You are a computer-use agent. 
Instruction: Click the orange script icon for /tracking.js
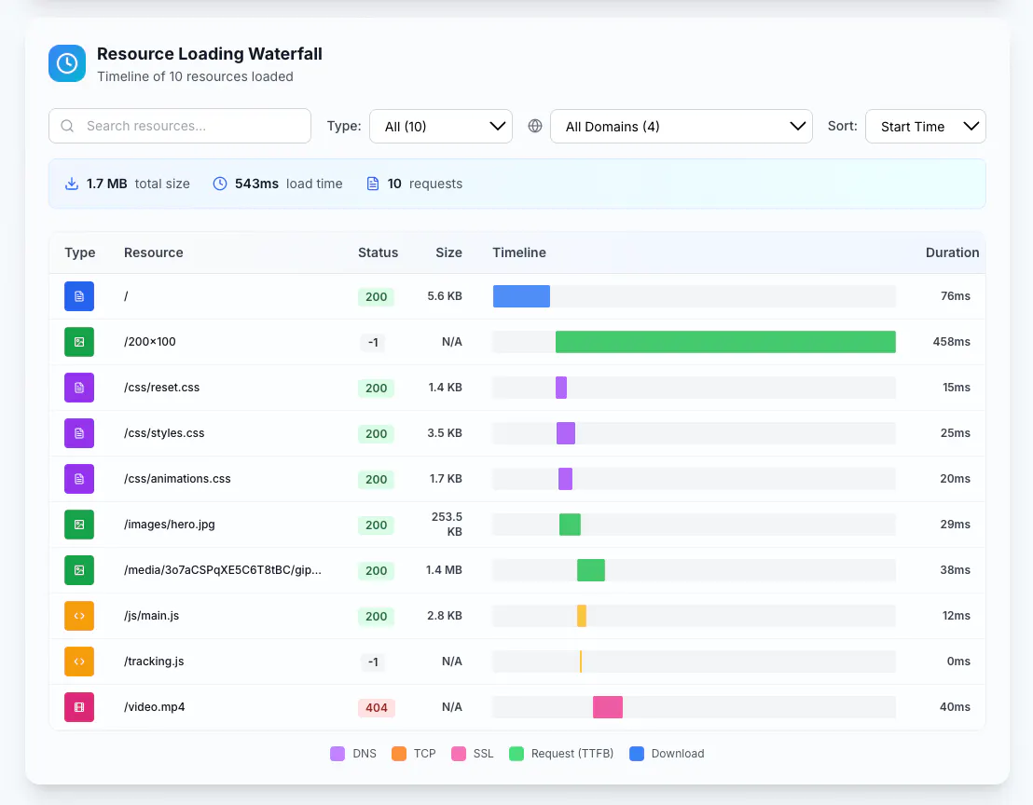coord(79,662)
